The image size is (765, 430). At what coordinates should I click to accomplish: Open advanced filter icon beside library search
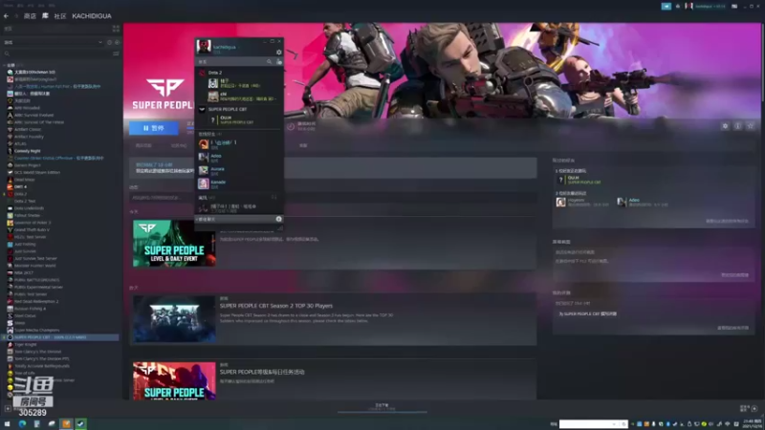(x=116, y=54)
